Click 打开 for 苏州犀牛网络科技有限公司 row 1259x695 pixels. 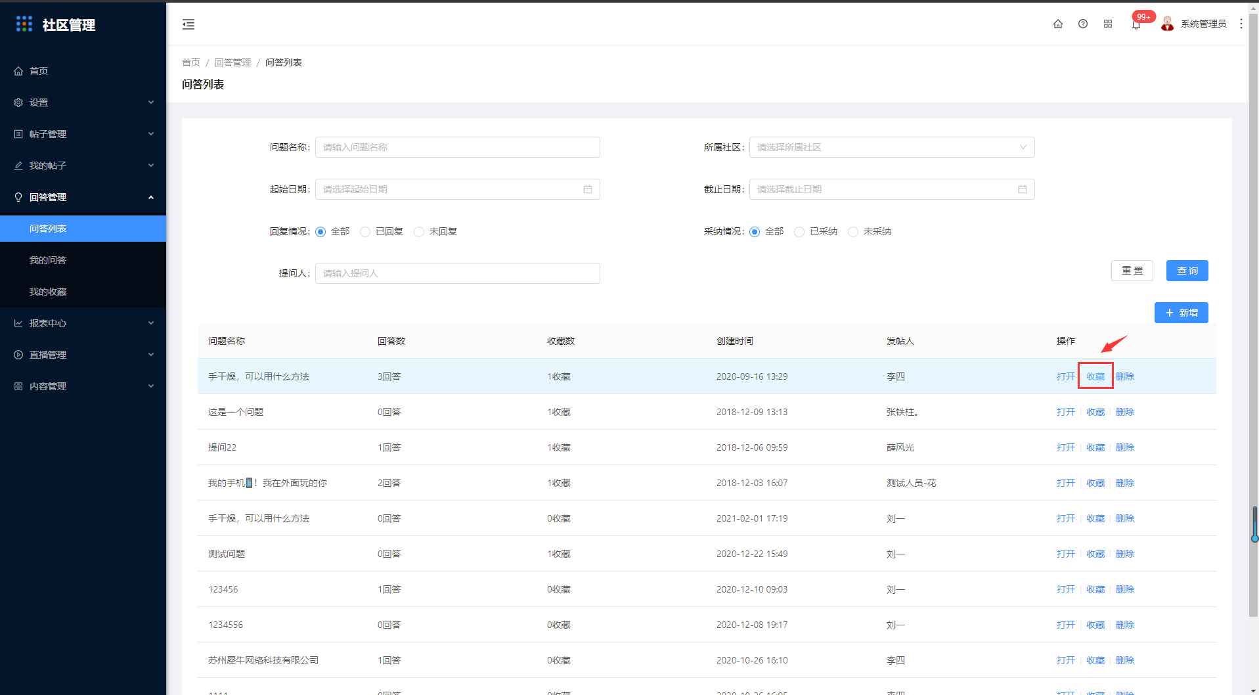[1066, 660]
